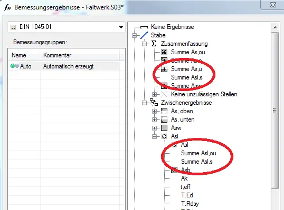
Task: Expand the As, oben node
Action: 154,111
